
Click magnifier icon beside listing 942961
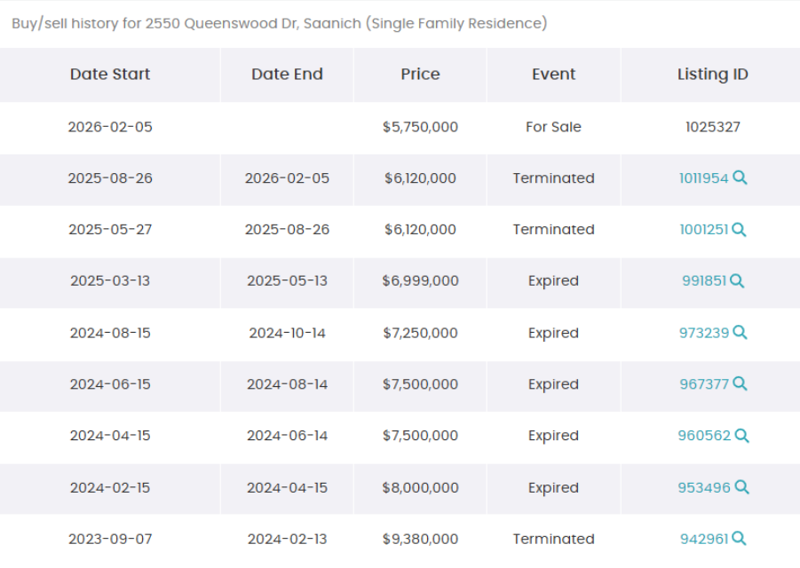[x=739, y=539]
